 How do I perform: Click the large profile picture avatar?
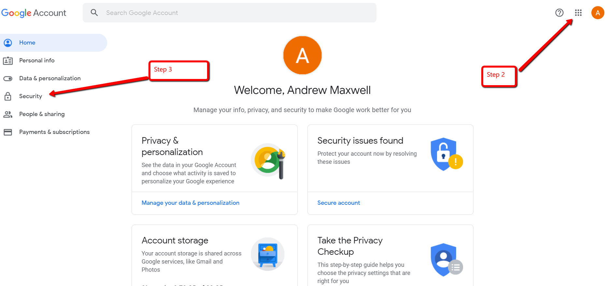click(x=303, y=55)
